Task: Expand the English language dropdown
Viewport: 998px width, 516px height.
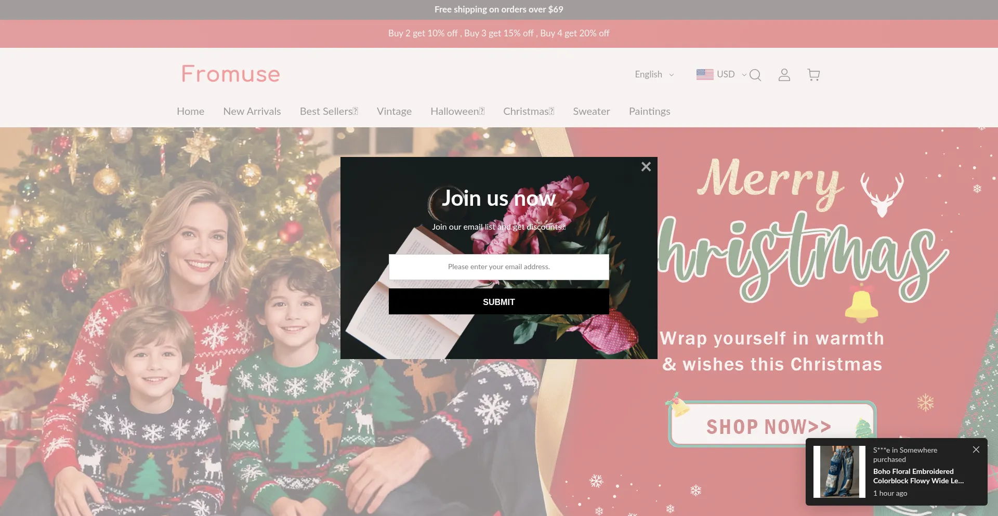Action: pos(654,74)
